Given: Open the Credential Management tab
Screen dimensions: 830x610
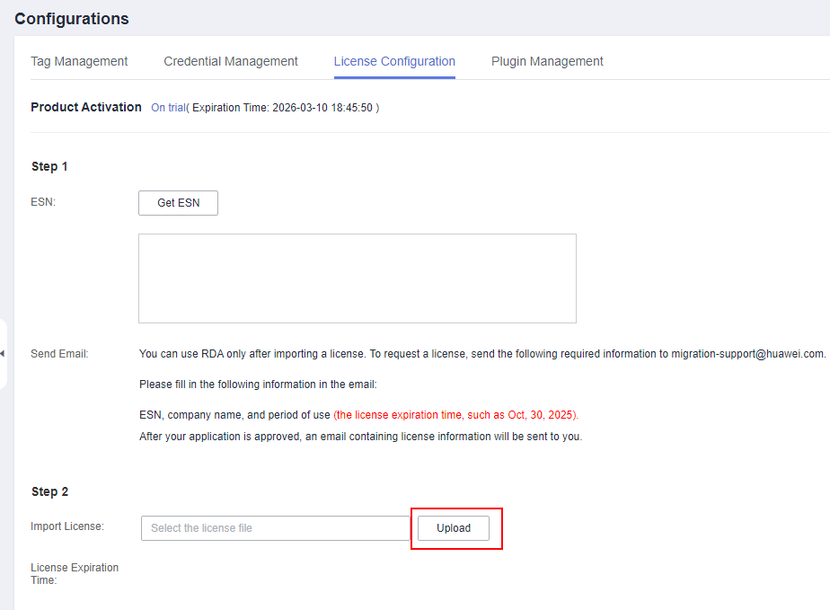Looking at the screenshot, I should pos(231,61).
